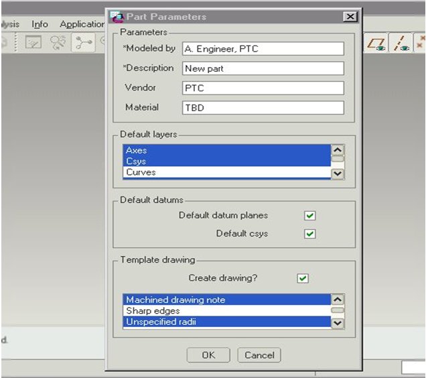Close the Part Parameters dialog
426x378 pixels.
tap(350, 17)
